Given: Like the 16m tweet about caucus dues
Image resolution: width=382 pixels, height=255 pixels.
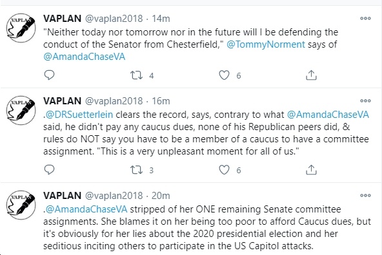Looking at the screenshot, I should point(224,169).
